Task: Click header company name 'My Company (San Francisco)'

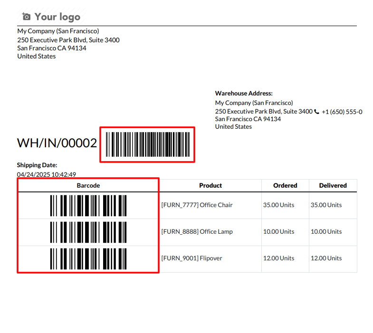Action: click(x=58, y=31)
